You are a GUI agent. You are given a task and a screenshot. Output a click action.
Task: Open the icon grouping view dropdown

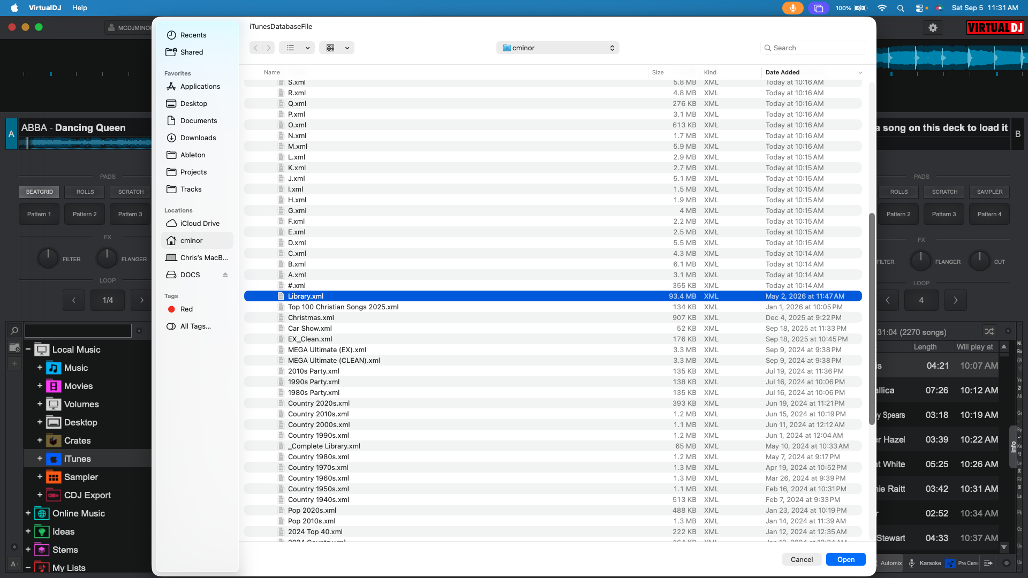pos(337,48)
